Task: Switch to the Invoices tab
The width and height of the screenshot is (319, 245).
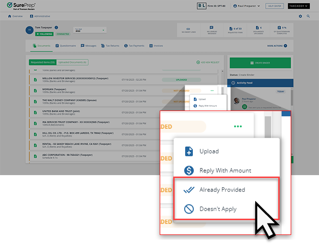Action: [156, 45]
